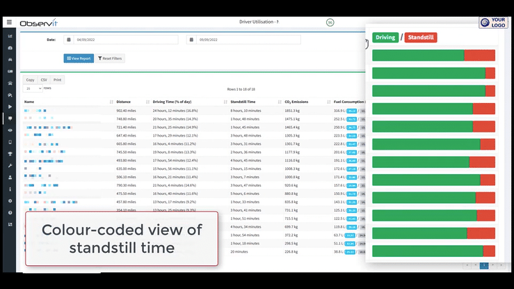Viewport: 514px width, 289px height.
Task: Click the CSV export button
Action: (44, 79)
